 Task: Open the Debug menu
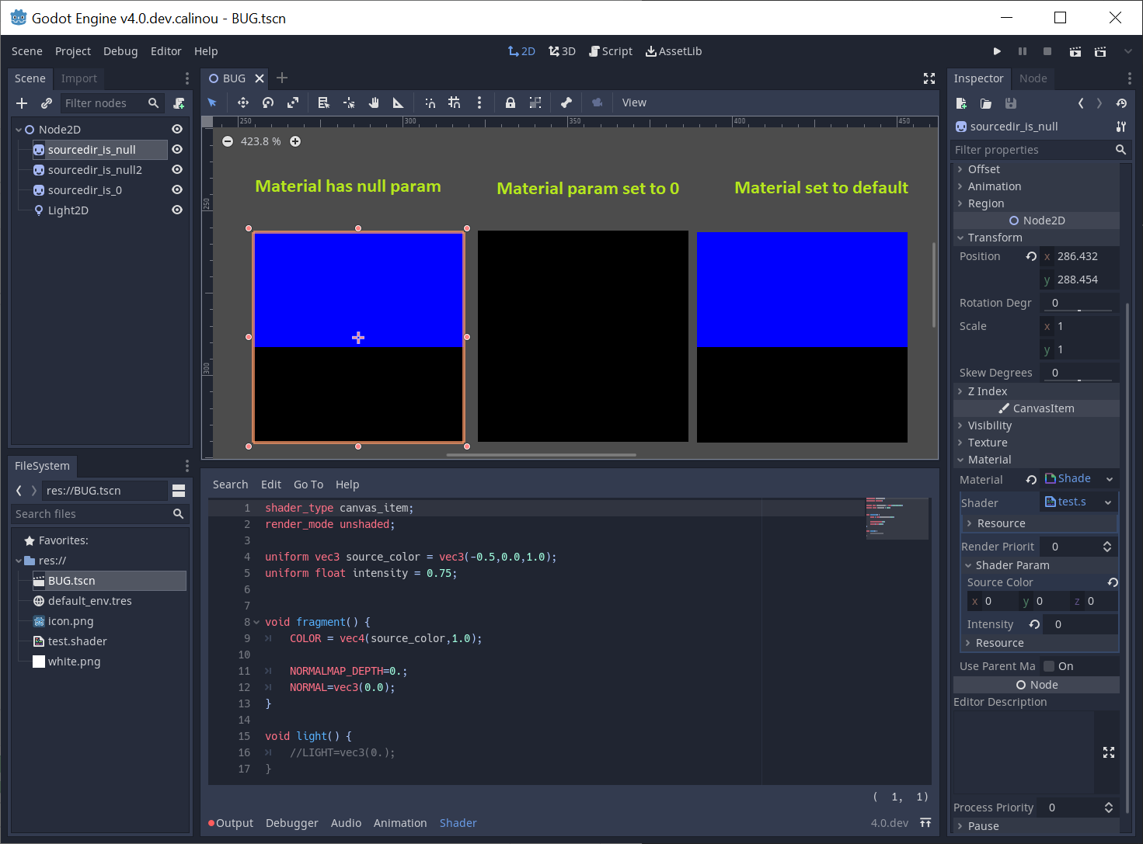point(120,51)
